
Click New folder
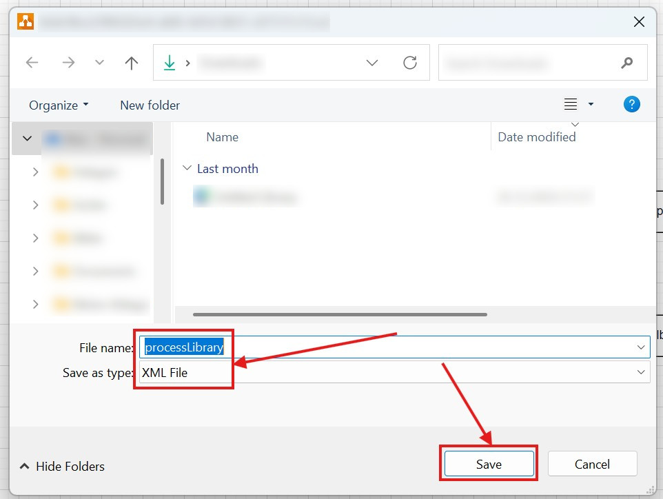150,105
